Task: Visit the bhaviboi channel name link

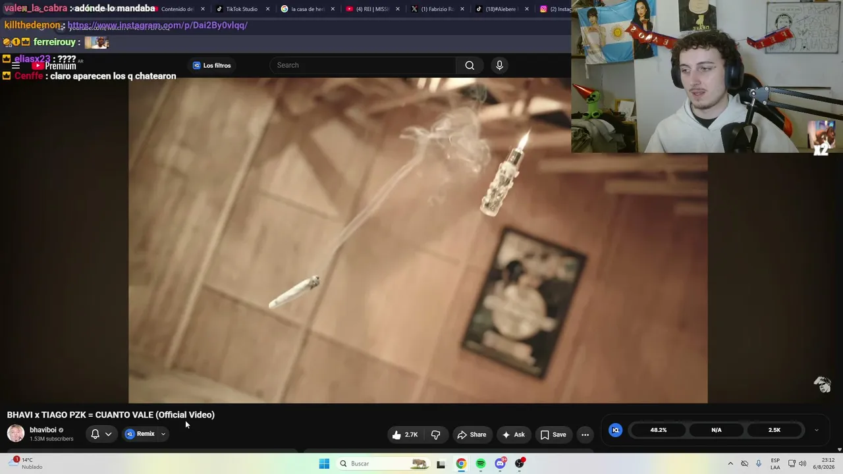Action: pyautogui.click(x=43, y=430)
